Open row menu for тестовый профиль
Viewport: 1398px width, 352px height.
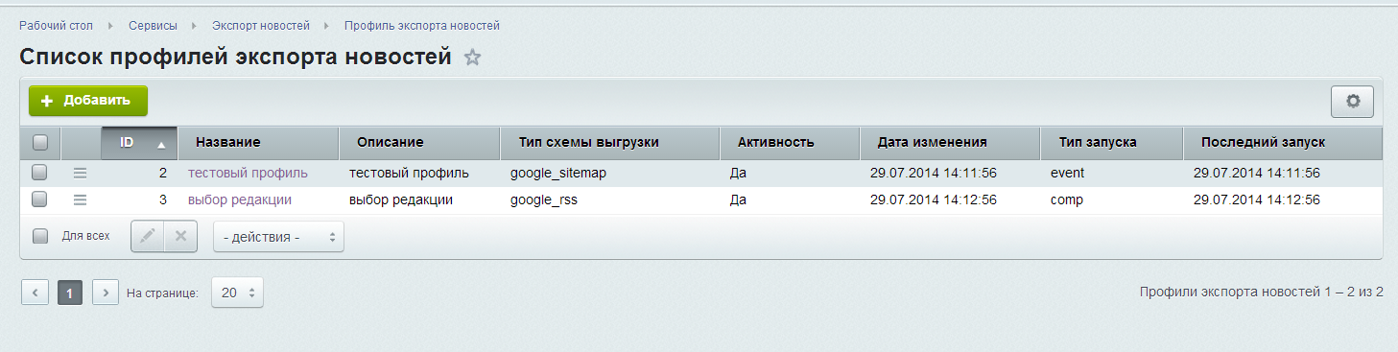point(81,173)
